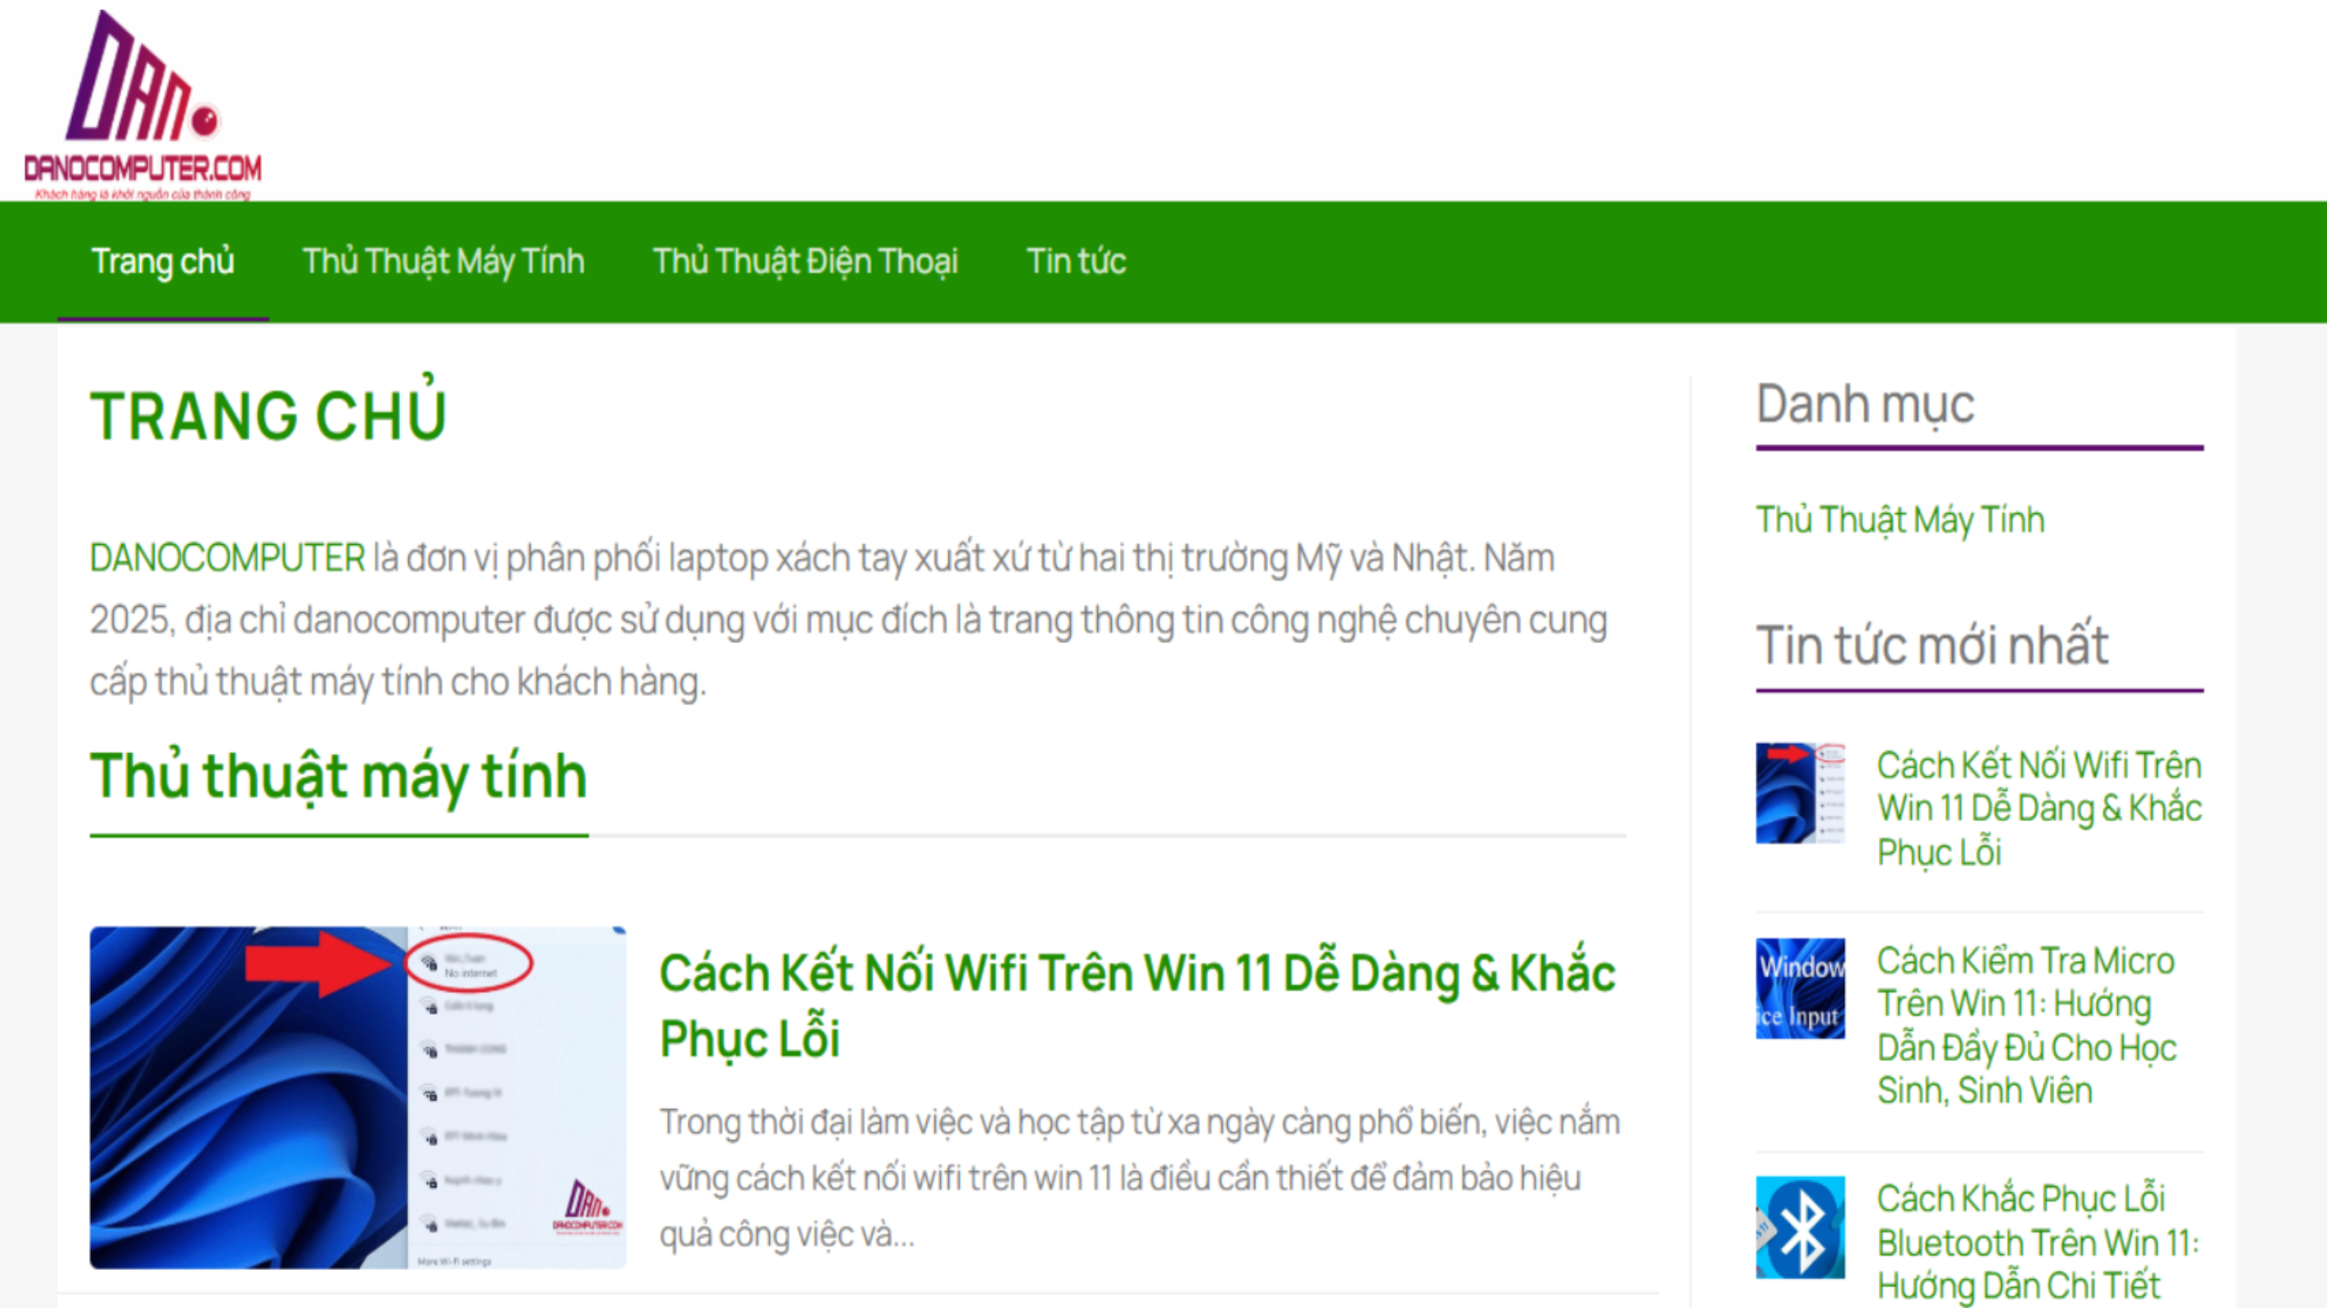Click the large Wifi Win 11 article thumbnail
The width and height of the screenshot is (2327, 1308).
[357, 1097]
